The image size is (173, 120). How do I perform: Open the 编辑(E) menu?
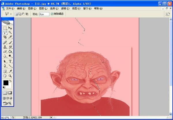coord(21,9)
